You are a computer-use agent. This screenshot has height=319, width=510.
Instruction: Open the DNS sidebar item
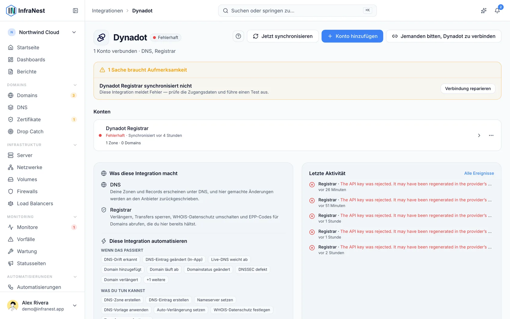click(x=42, y=107)
